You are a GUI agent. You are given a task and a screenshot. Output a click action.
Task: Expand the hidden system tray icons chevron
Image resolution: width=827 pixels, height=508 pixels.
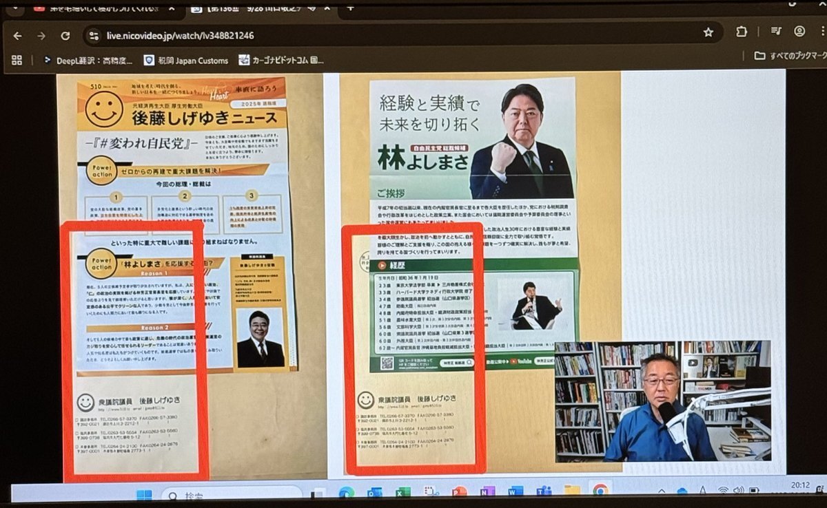click(662, 491)
